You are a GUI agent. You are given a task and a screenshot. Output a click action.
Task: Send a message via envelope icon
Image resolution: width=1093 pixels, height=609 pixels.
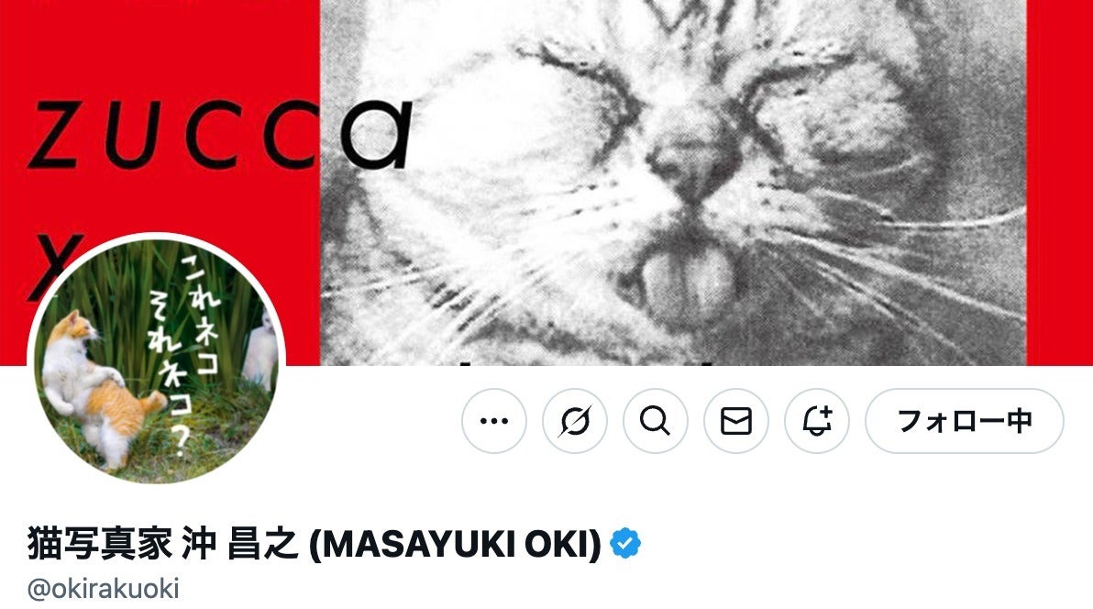click(736, 421)
